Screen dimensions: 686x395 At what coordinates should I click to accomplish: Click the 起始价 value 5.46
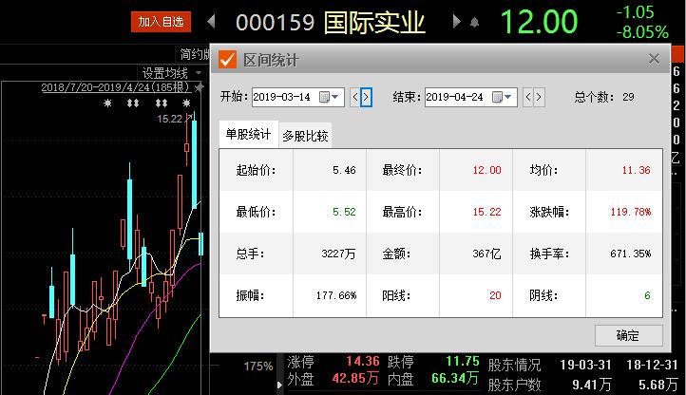coord(344,170)
